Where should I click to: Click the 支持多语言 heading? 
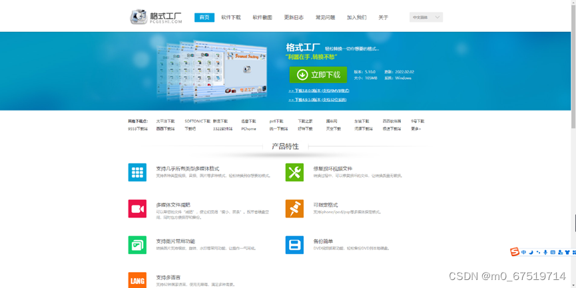point(168,278)
